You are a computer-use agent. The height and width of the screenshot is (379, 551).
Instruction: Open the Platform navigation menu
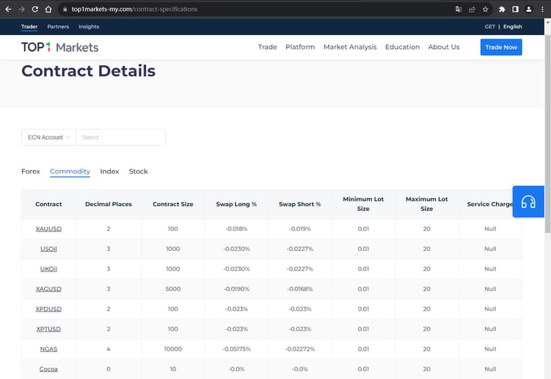300,47
